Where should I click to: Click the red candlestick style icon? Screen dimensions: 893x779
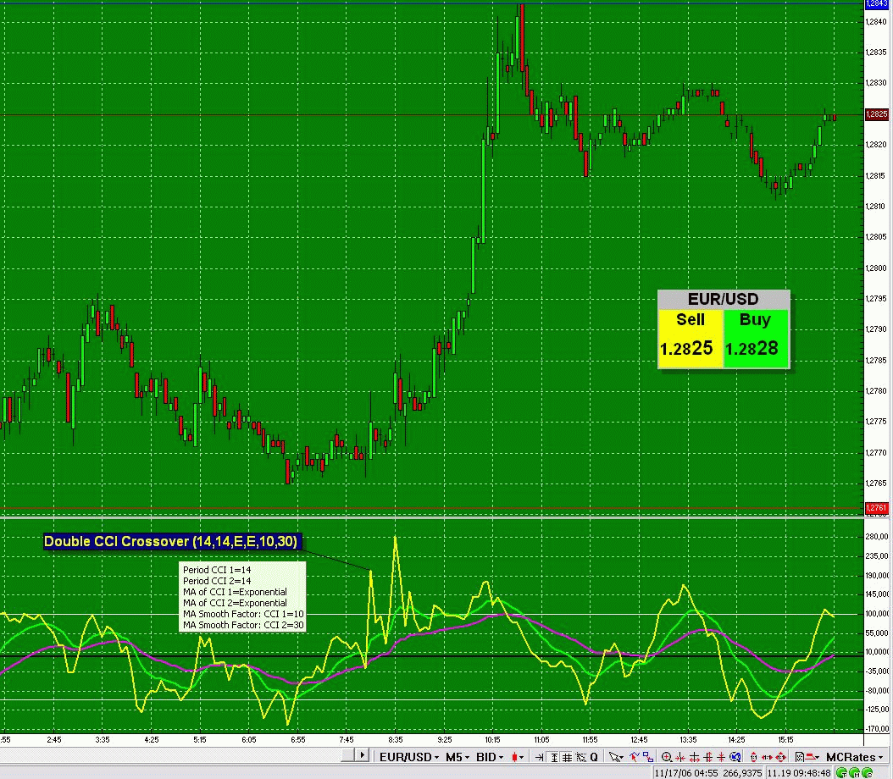tap(514, 757)
